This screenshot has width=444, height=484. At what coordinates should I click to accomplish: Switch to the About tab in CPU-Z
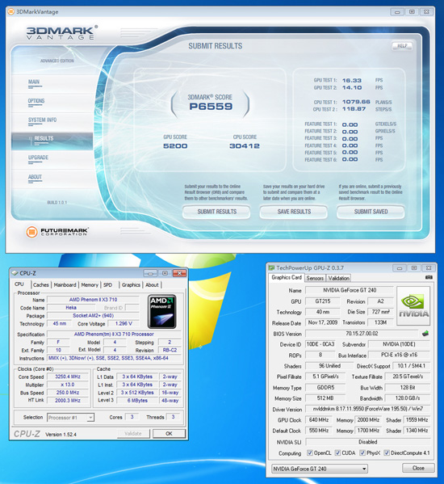point(152,285)
